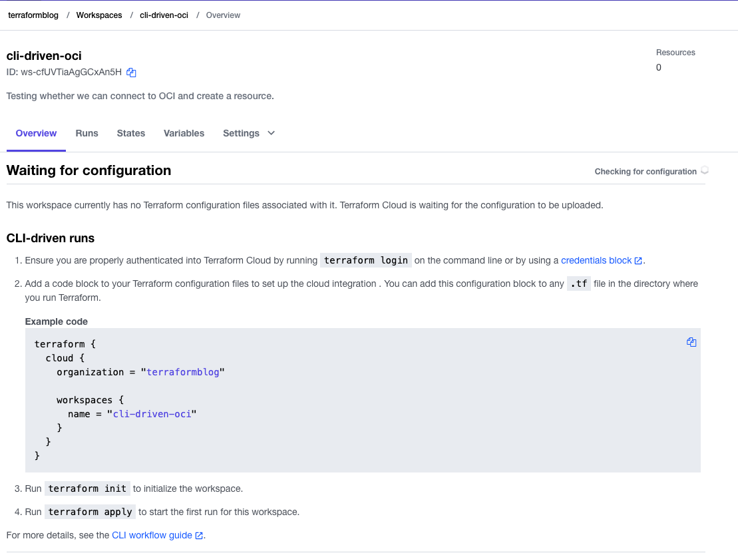Click the cli-driven-oci breadcrumb link
The width and height of the screenshot is (738, 553).
pos(164,15)
